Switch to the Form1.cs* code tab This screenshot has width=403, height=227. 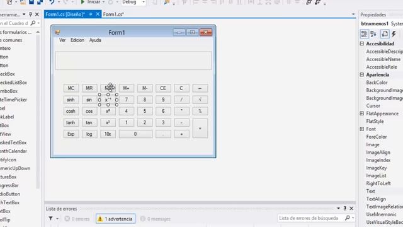(x=113, y=15)
